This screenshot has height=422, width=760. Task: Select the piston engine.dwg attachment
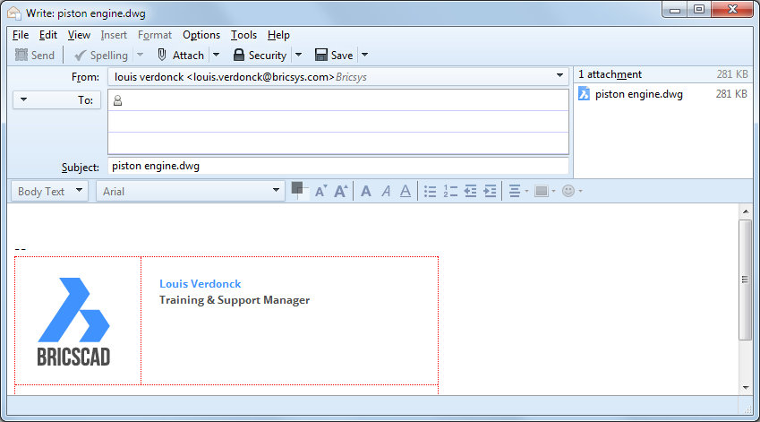pos(638,94)
